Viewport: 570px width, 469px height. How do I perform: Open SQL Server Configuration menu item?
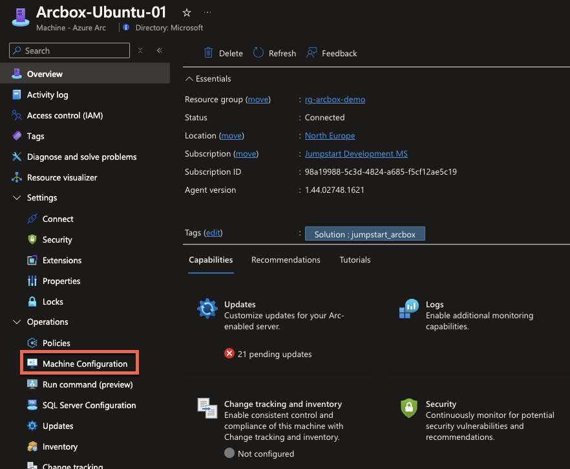tap(89, 405)
